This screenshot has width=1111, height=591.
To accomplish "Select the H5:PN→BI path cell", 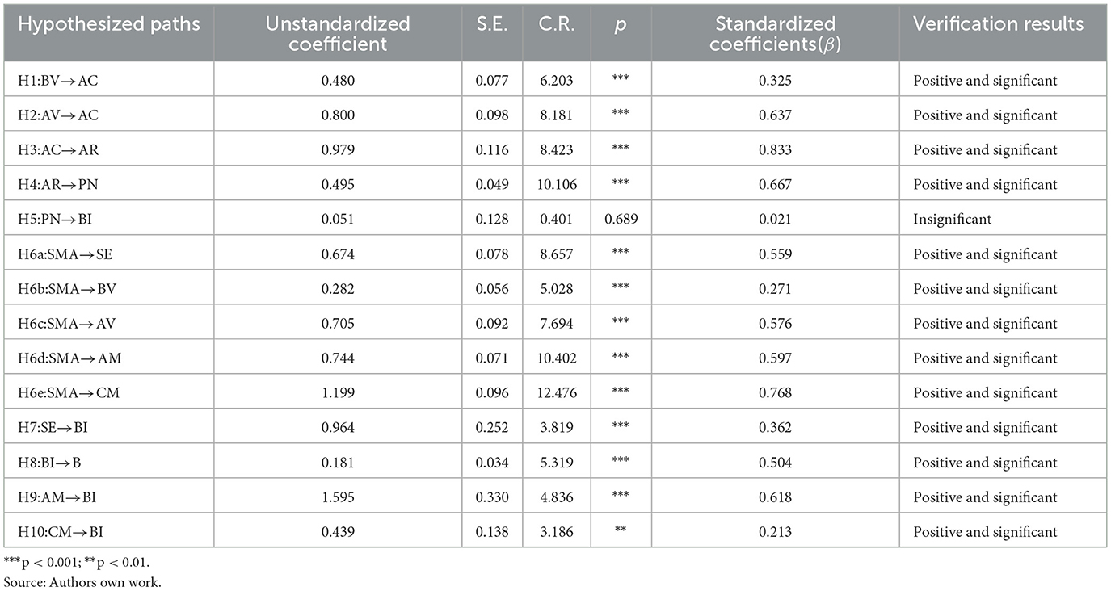I will click(109, 220).
